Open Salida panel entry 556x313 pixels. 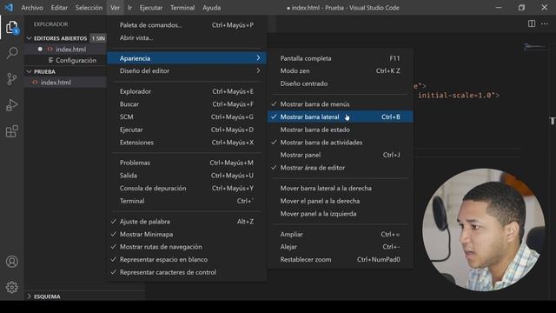(x=187, y=176)
